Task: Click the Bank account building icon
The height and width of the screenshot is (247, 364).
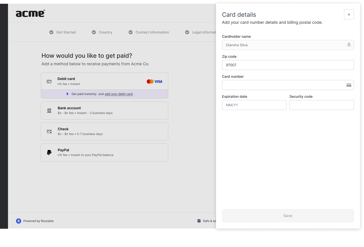Action: (x=49, y=110)
